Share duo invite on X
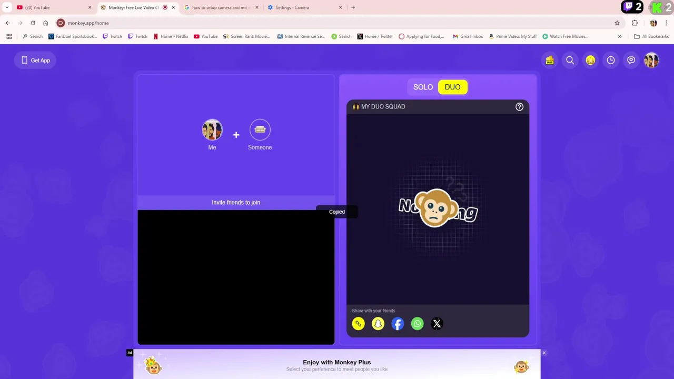 point(437,324)
